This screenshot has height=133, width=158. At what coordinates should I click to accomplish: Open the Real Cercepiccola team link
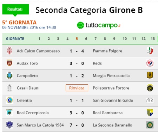[x=33, y=113]
